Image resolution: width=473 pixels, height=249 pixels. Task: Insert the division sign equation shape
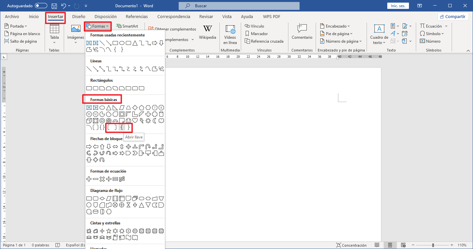tap(109, 179)
